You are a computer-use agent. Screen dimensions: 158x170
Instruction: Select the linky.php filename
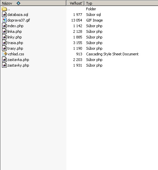pyautogui.click(x=15, y=37)
